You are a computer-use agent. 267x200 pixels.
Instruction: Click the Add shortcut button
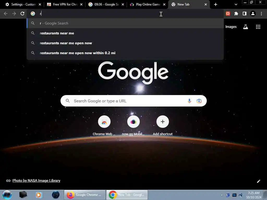tap(163, 126)
